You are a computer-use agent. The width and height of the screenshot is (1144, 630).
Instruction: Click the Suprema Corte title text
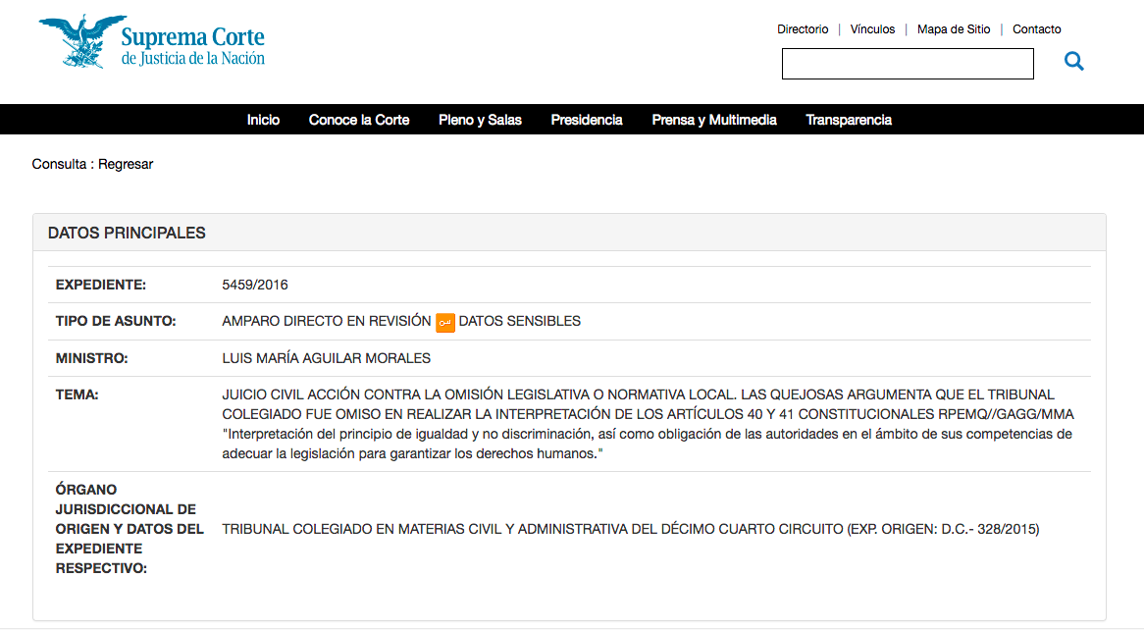click(x=192, y=38)
